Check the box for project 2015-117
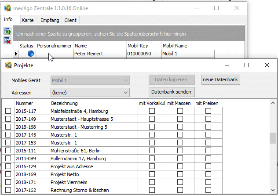Screen dimensions: 278x195 8,112
